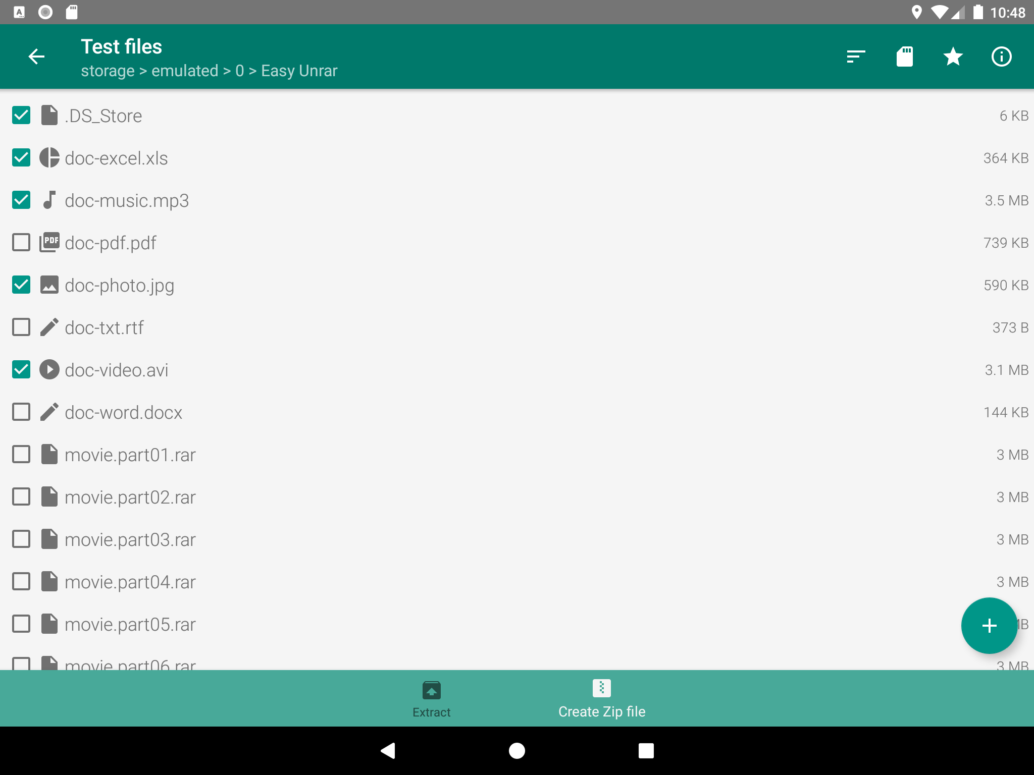Open the movie.part01.rar file name

pyautogui.click(x=130, y=455)
